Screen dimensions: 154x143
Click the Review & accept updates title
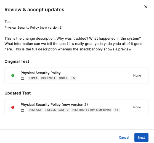pyautogui.click(x=34, y=10)
